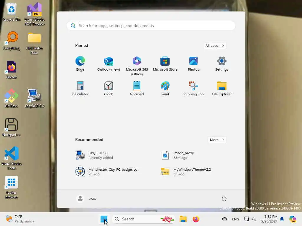302x226 pixels.
Task: Select Visual Studio 2022 Preview desktop shortcut
Action: click(35, 14)
